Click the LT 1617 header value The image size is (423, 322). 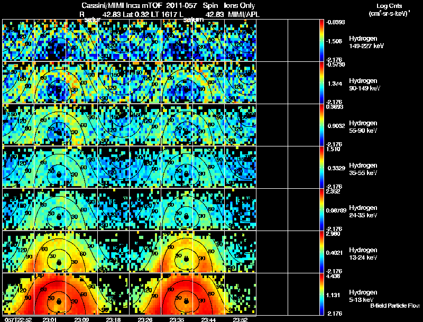click(164, 14)
